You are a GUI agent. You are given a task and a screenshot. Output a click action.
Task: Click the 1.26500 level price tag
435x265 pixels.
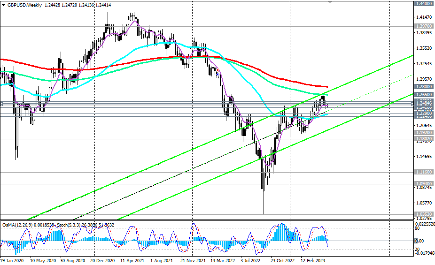424,94
